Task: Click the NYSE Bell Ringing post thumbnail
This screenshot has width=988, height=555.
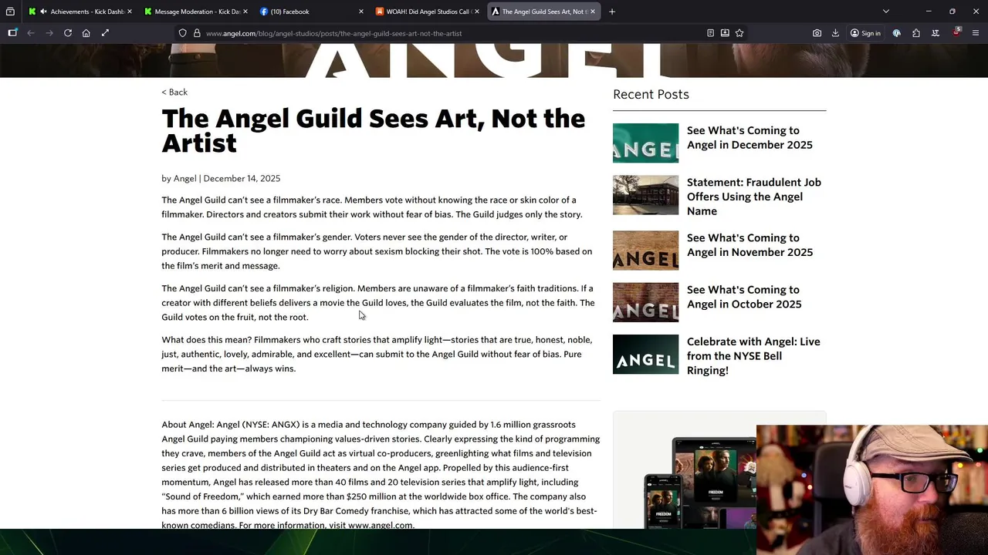Action: point(645,354)
